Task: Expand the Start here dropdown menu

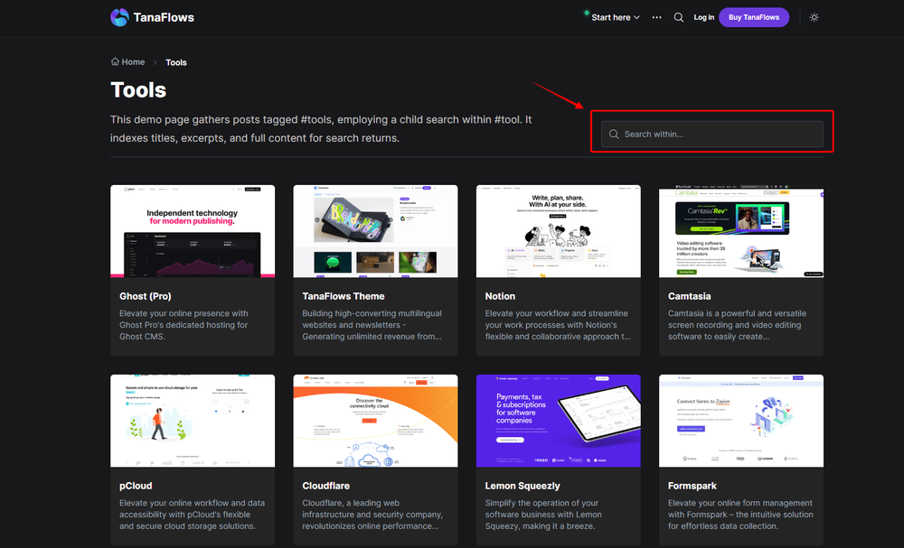Action: click(x=611, y=17)
